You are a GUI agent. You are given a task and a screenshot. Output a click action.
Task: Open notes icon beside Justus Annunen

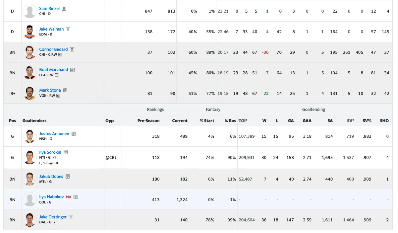coord(74,134)
